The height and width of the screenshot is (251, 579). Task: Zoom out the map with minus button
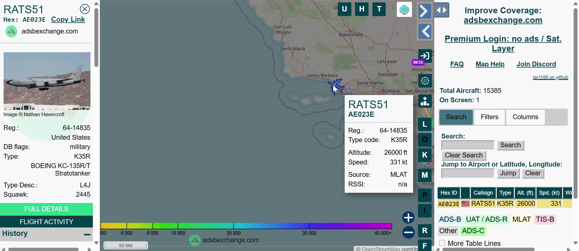408,232
